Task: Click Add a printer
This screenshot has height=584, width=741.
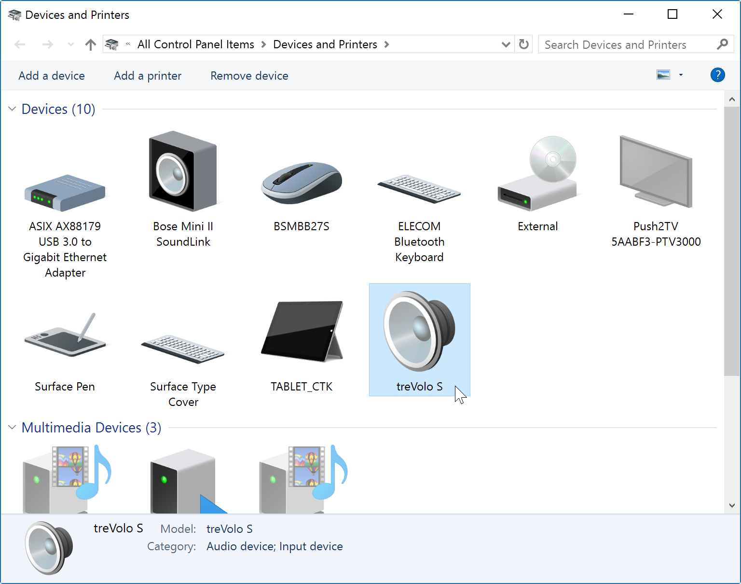Action: click(x=148, y=76)
